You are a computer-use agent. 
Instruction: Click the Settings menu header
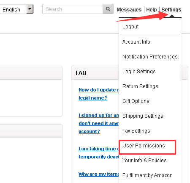coord(171,10)
